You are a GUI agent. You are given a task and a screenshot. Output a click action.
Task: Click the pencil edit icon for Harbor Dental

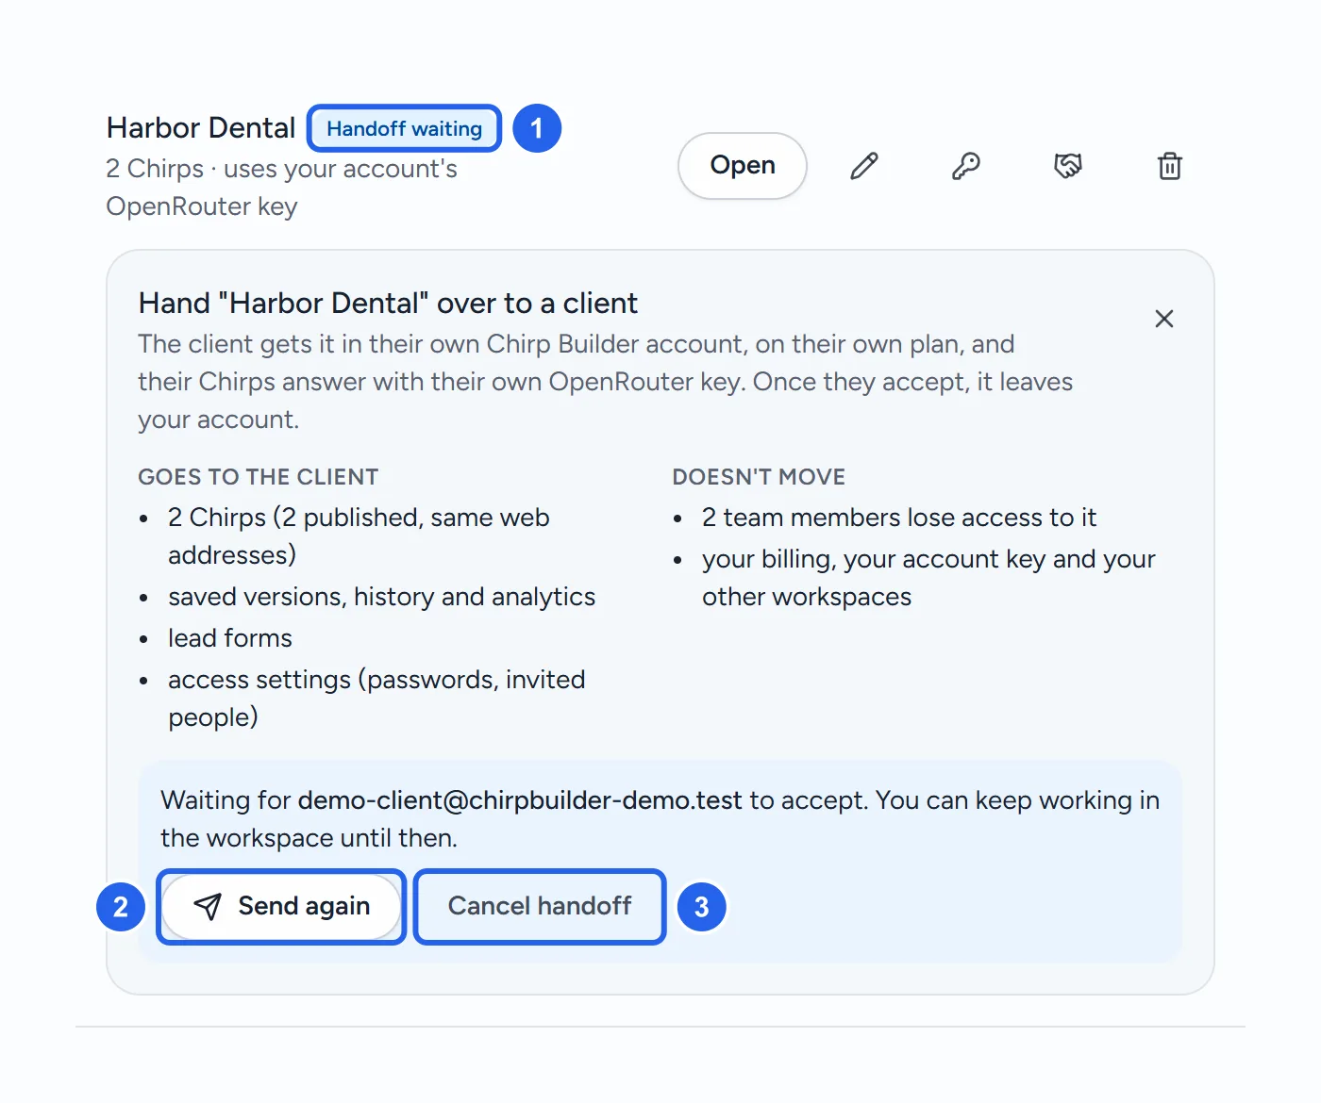click(x=864, y=166)
